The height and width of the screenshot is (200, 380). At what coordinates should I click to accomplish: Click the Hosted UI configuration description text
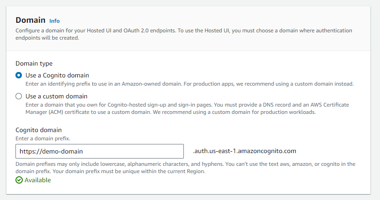(184, 34)
